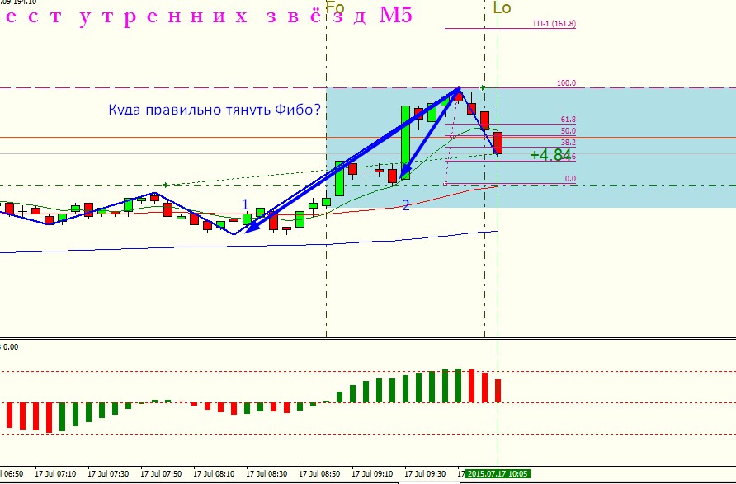Click the highlighted 2015.07.17 10:05 time marker
736x484 pixels.
tap(498, 473)
